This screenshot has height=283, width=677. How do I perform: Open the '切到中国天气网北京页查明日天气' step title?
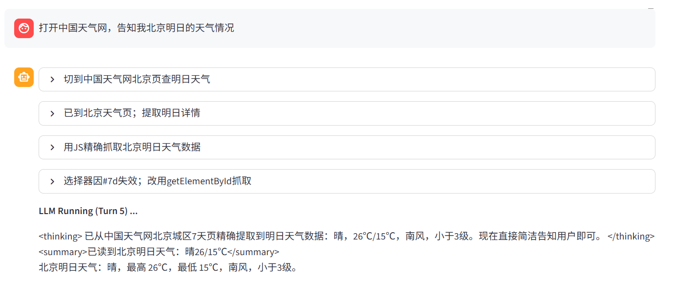pyautogui.click(x=137, y=79)
